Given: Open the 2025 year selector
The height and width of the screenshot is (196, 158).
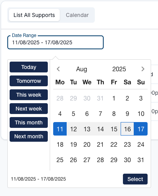Looking at the screenshot, I should pos(119,69).
